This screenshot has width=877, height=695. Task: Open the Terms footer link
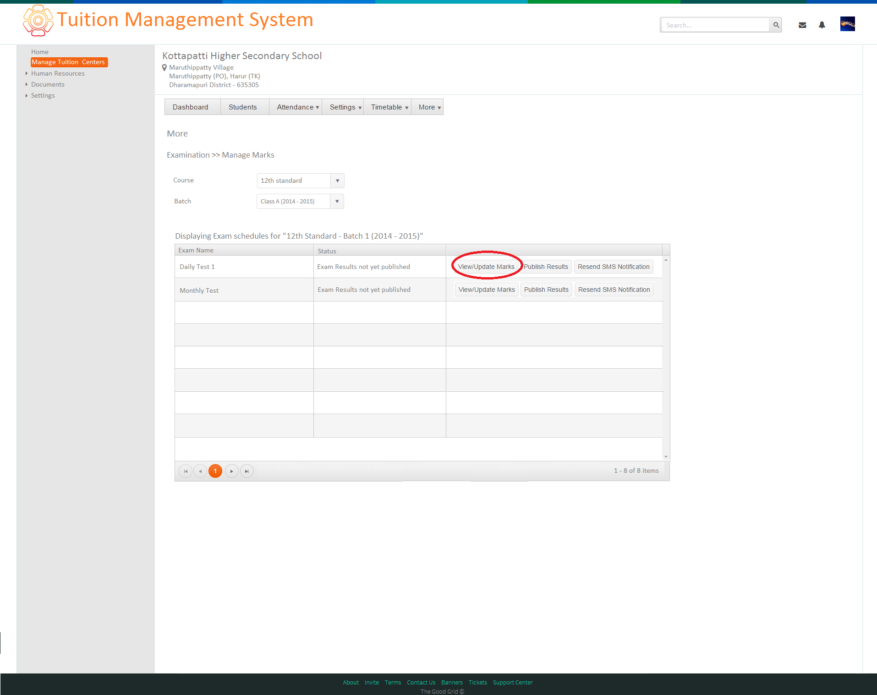coord(393,683)
